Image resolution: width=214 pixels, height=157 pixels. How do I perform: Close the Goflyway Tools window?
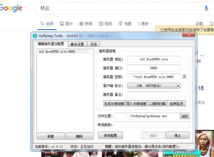[189, 35]
